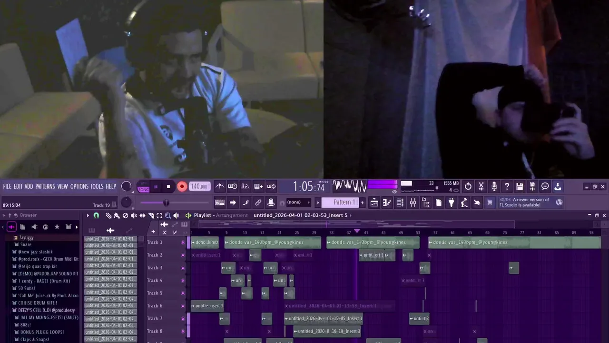This screenshot has width=609, height=343.
Task: Open the pattern selector arrow before Pattern 1
Action: tap(318, 202)
